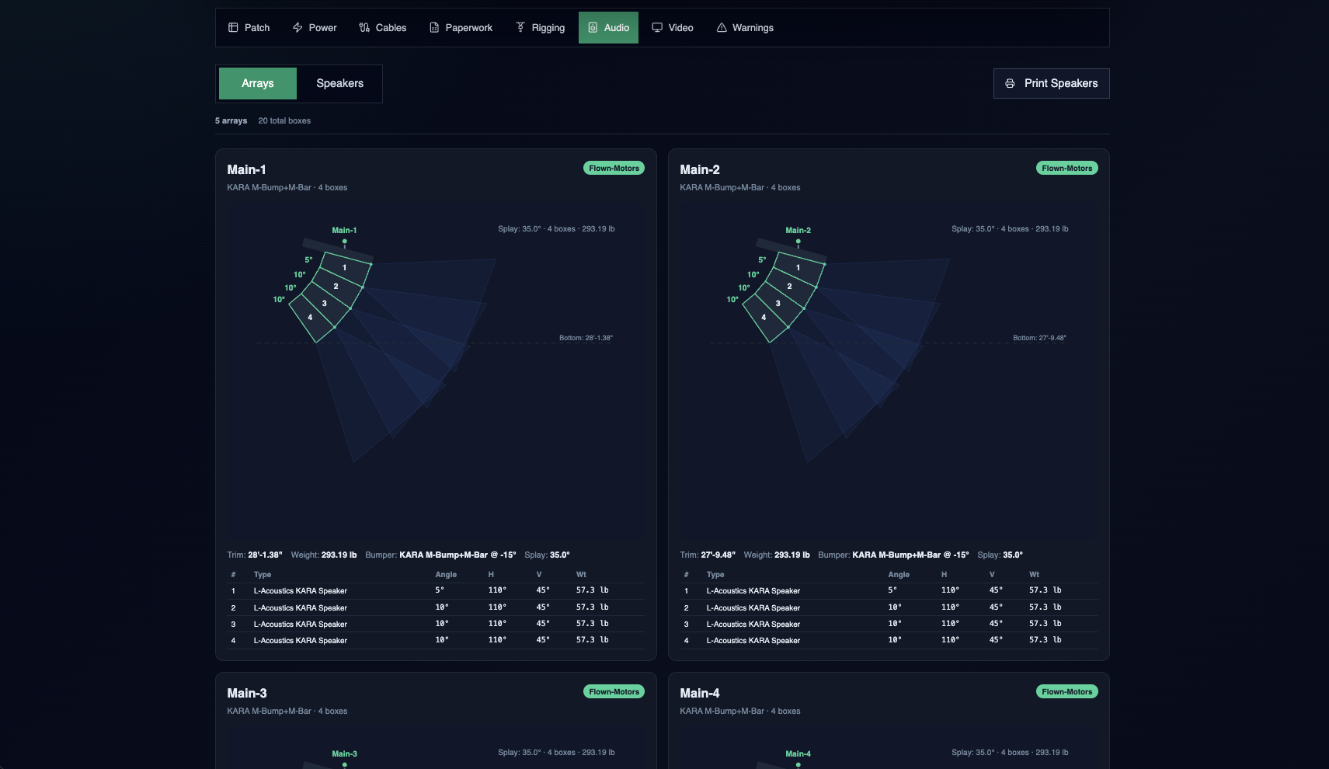
Task: Click the Main-1 card title
Action: (x=246, y=169)
